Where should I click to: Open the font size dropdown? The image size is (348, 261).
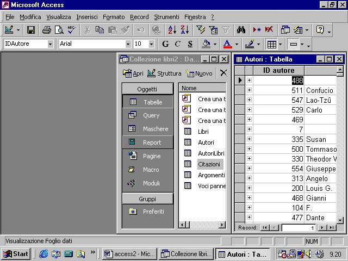pyautogui.click(x=151, y=44)
